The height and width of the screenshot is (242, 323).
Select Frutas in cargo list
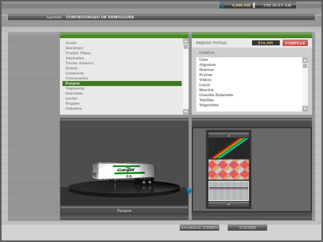(206, 75)
